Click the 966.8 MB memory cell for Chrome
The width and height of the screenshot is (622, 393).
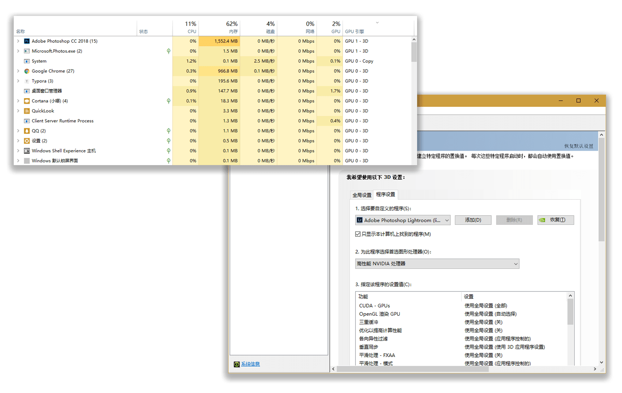tap(219, 71)
